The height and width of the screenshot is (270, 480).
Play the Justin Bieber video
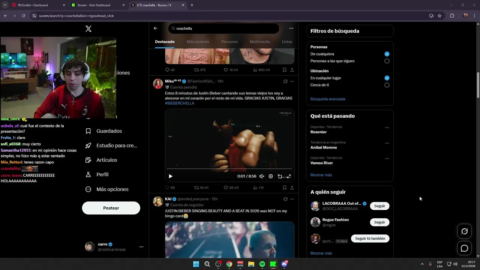[x=171, y=176]
